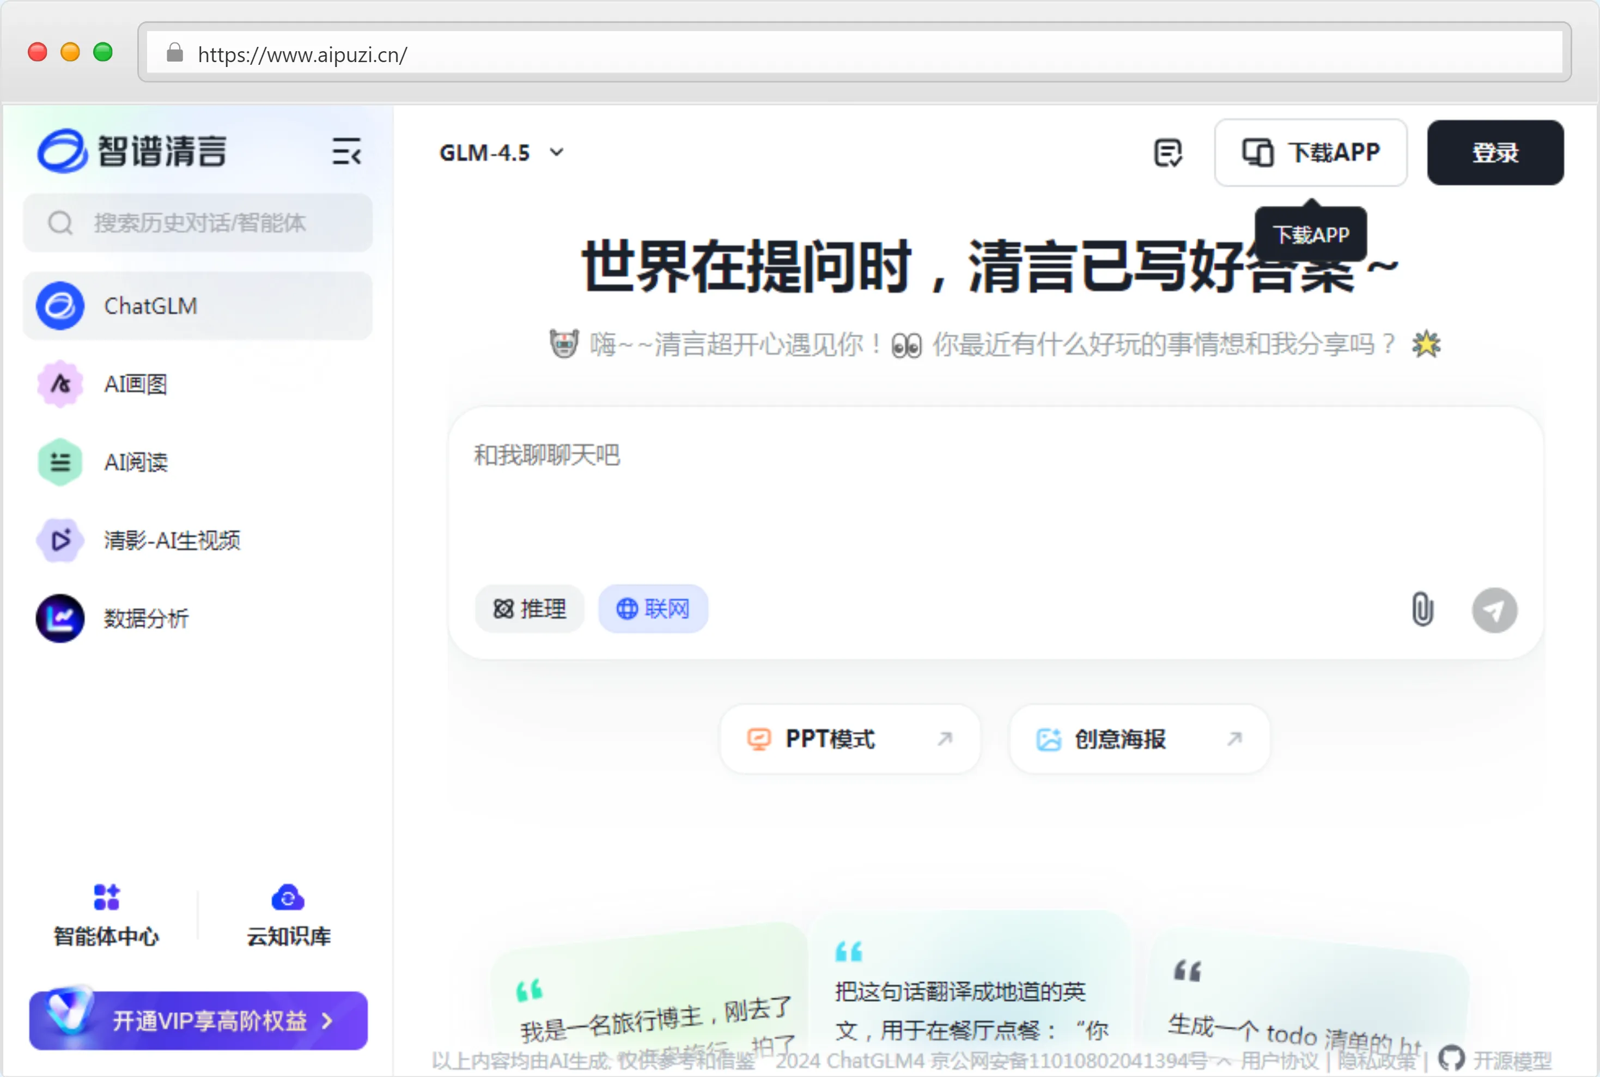
Task: Click the PPT模式 presentation icon
Action: click(x=759, y=740)
